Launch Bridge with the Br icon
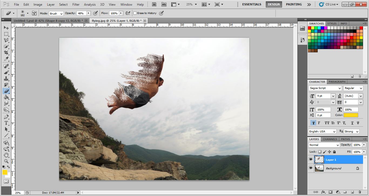 [x=154, y=4]
